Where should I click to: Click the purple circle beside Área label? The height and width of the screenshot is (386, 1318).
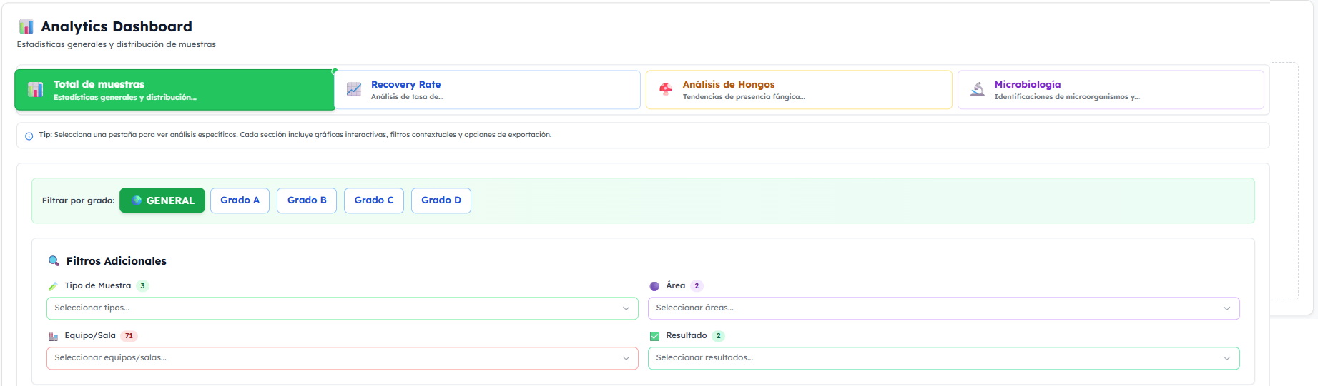tap(654, 286)
